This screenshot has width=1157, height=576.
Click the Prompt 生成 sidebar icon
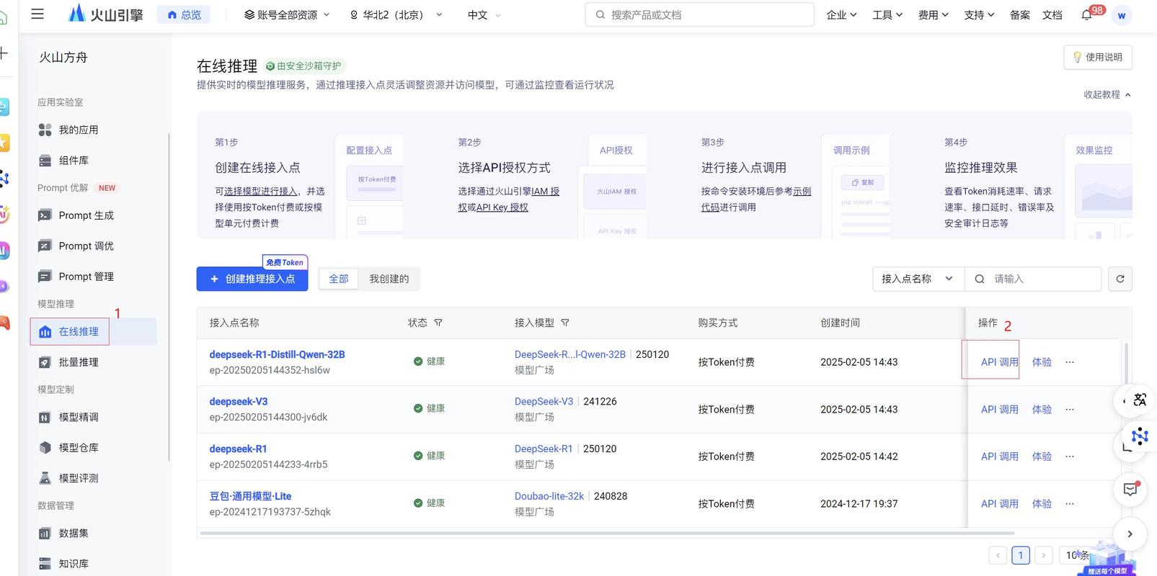tap(45, 215)
